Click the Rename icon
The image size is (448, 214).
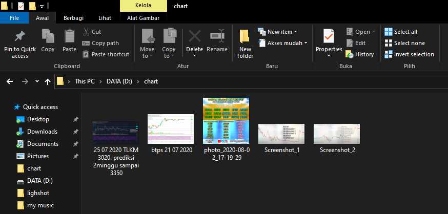pyautogui.click(x=217, y=37)
